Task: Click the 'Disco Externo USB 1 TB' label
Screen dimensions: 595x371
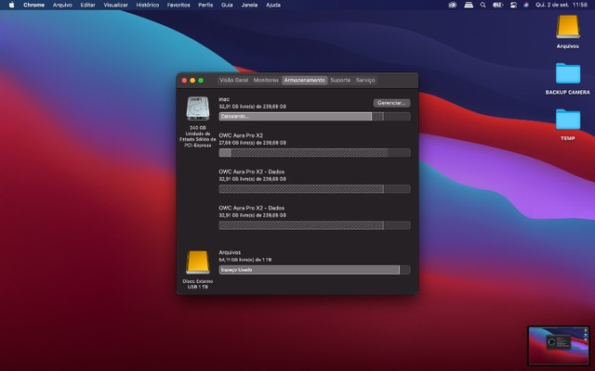Action: coord(198,284)
